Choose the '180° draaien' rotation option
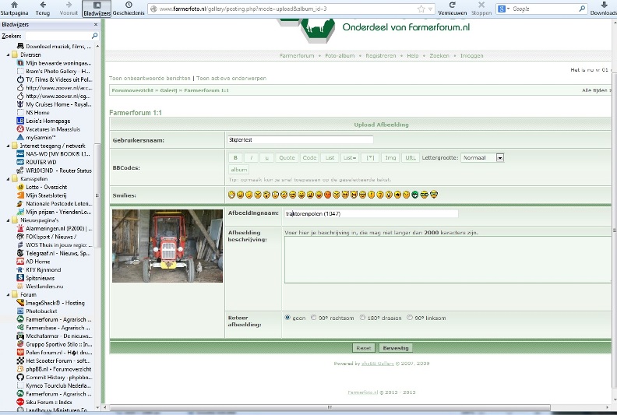 [363, 318]
